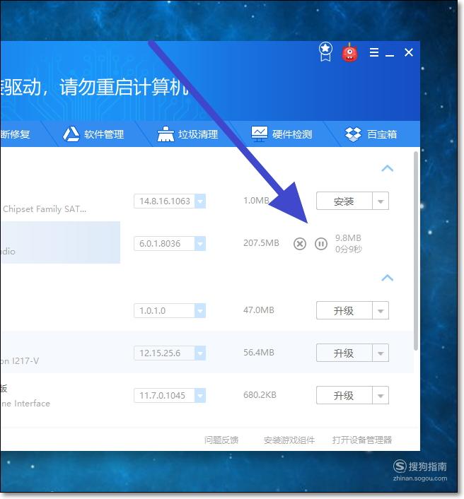Open arrow beside 680.2KB 升级 button
The image size is (464, 499).
(381, 395)
